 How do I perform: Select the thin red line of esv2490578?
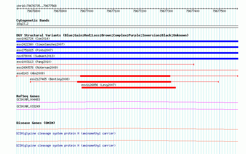click(127, 70)
